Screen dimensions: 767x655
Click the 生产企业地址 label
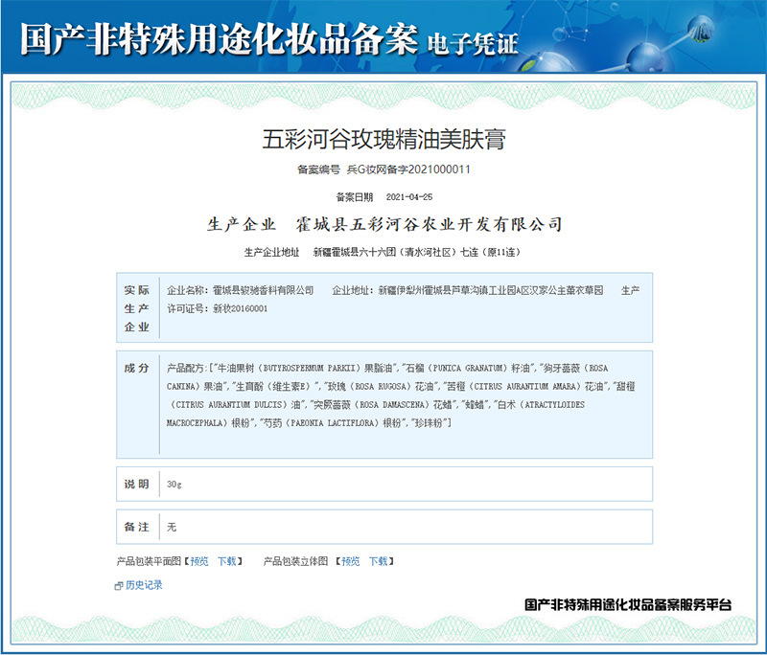[x=271, y=253]
